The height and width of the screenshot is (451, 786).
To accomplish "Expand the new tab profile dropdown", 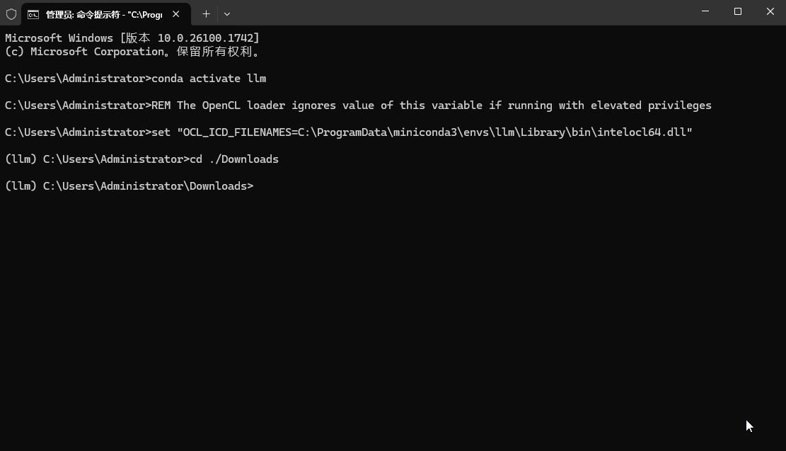I will point(226,13).
